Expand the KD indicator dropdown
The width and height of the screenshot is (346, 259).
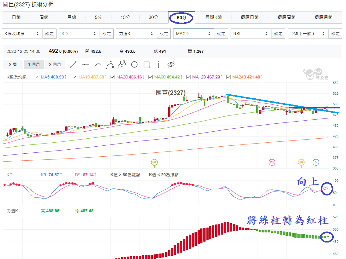[79, 34]
